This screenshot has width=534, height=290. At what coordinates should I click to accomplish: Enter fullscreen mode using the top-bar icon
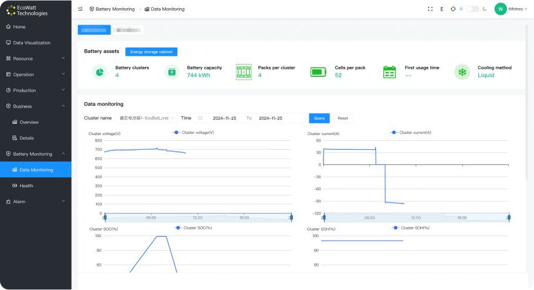[x=430, y=9]
